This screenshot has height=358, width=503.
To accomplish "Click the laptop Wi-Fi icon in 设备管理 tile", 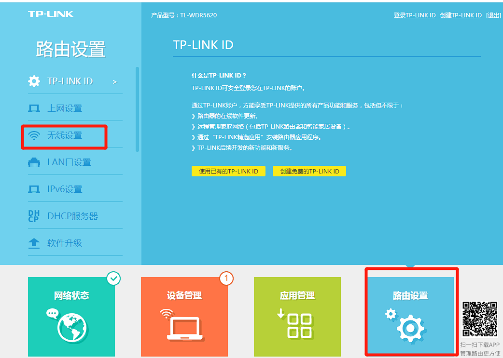I will point(182,324).
